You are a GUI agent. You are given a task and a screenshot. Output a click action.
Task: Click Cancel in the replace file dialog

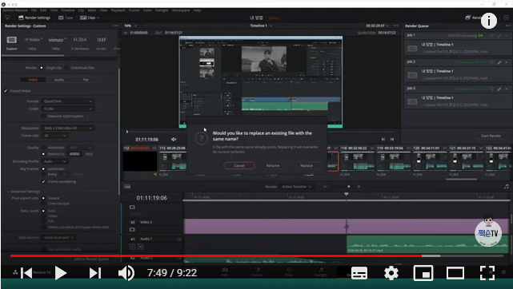[239, 166]
